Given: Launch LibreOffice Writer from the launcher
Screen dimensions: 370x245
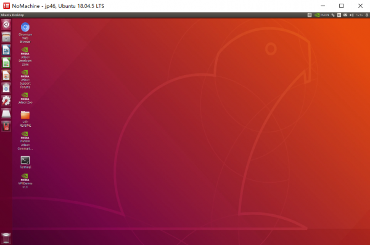Looking at the screenshot, I should tap(6, 50).
